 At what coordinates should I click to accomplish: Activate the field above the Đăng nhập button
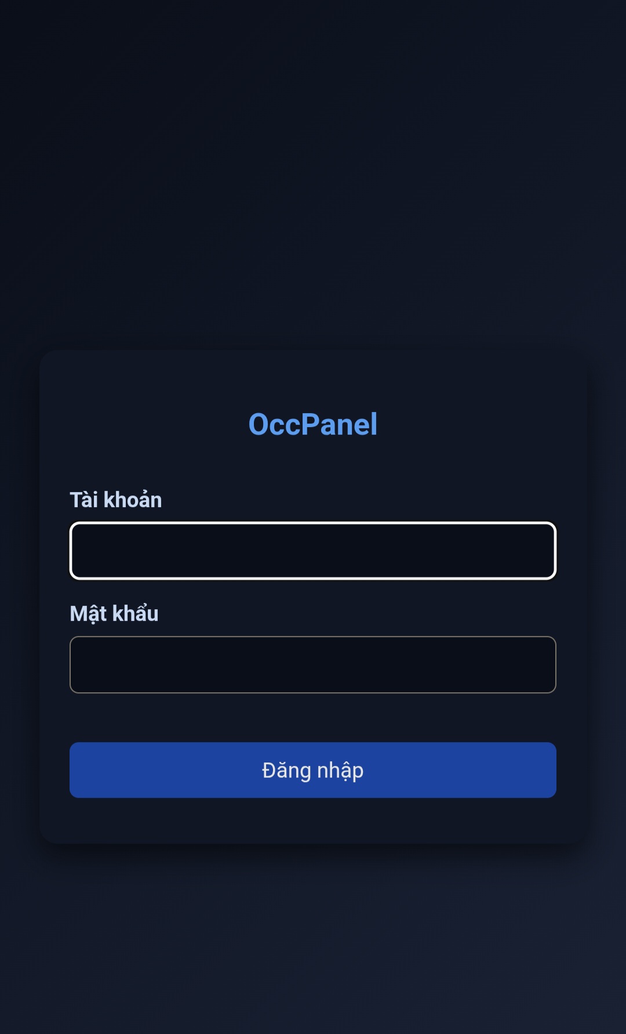[313, 664]
